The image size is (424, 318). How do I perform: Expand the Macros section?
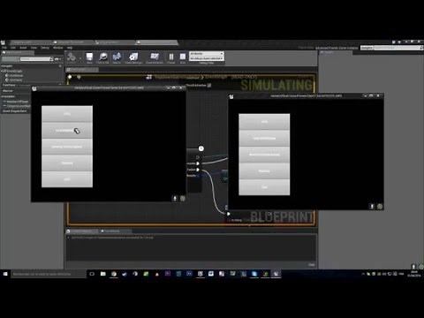(x=8, y=91)
